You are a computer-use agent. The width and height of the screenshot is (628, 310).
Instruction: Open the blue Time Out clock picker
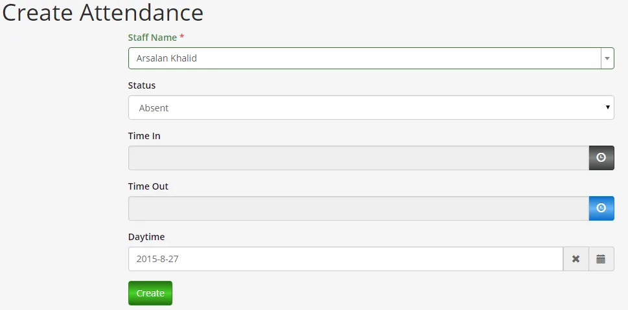coord(601,208)
